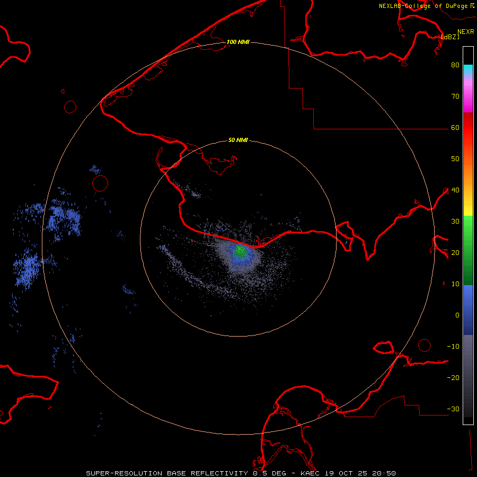Screen dimensions: 477x477
Task: Click the green segment of the color bar
Action: tap(468, 250)
